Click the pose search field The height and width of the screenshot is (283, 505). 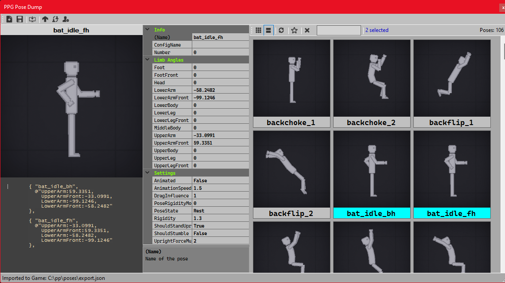(x=338, y=30)
